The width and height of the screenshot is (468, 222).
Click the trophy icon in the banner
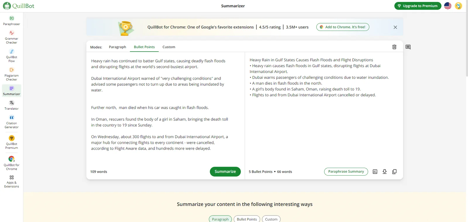(126, 28)
